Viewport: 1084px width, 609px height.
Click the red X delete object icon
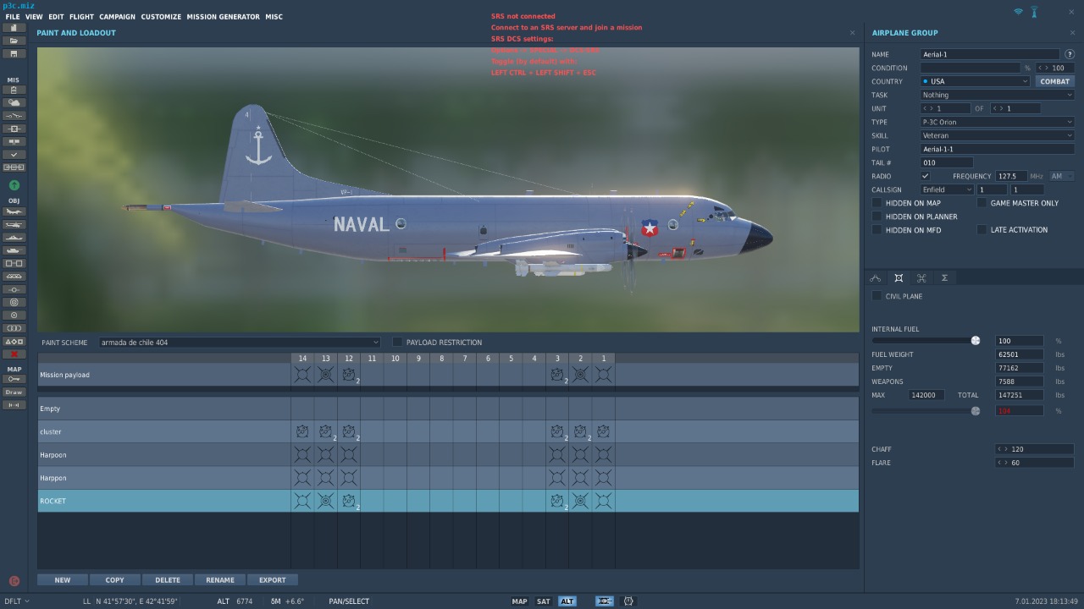(x=14, y=354)
